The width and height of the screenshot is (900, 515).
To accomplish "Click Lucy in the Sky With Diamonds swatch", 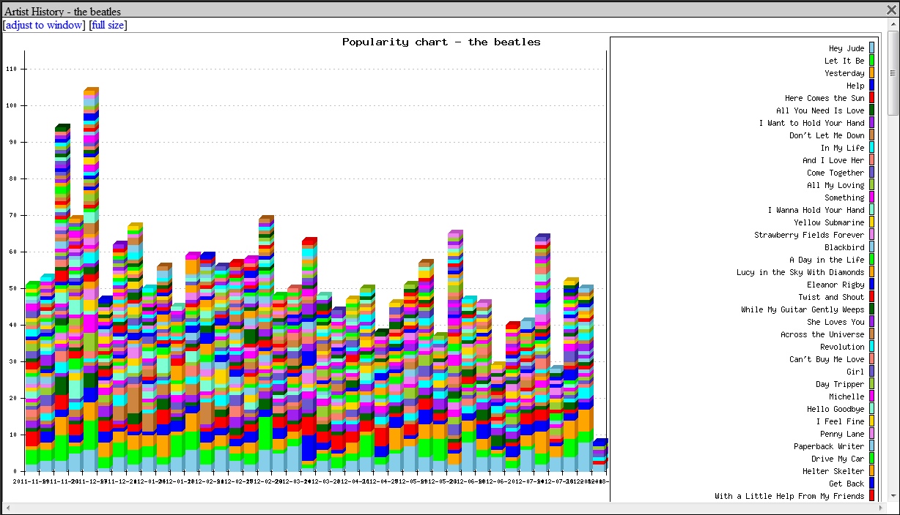I will coord(871,272).
